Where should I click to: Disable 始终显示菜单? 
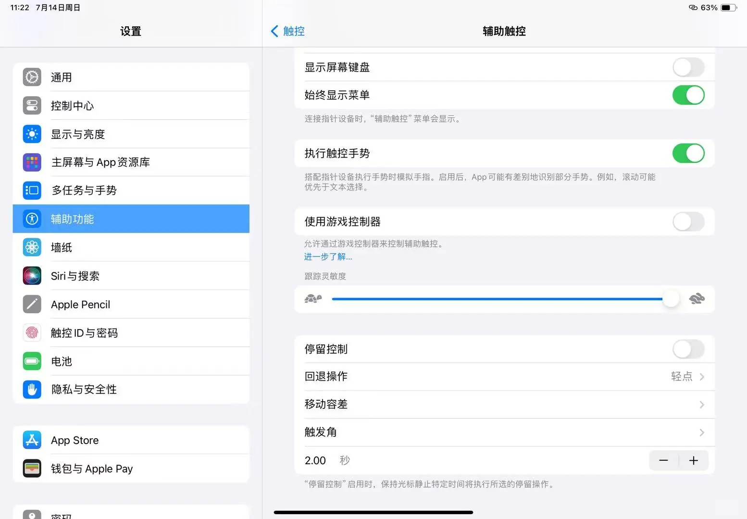pos(688,95)
